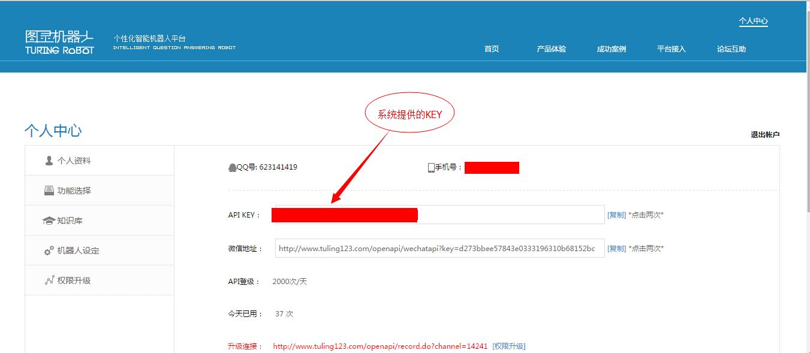The height and width of the screenshot is (353, 810).
Task: Click the 2000次/天 API level value
Action: [290, 282]
